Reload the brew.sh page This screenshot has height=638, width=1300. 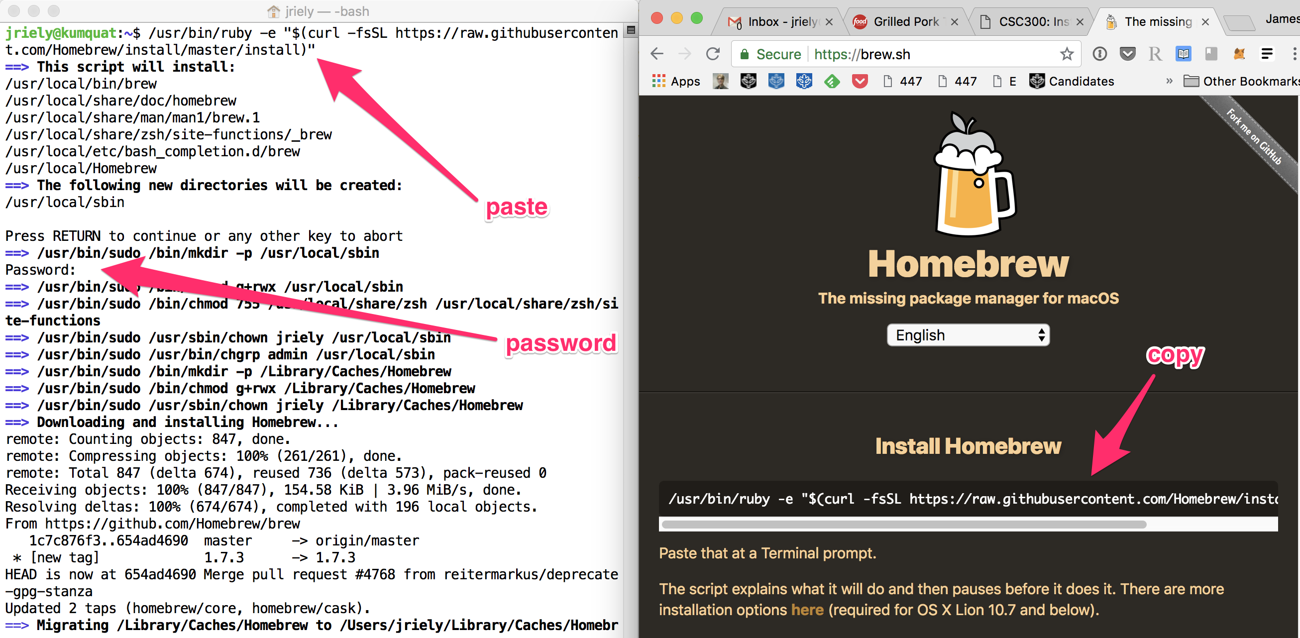[x=713, y=54]
